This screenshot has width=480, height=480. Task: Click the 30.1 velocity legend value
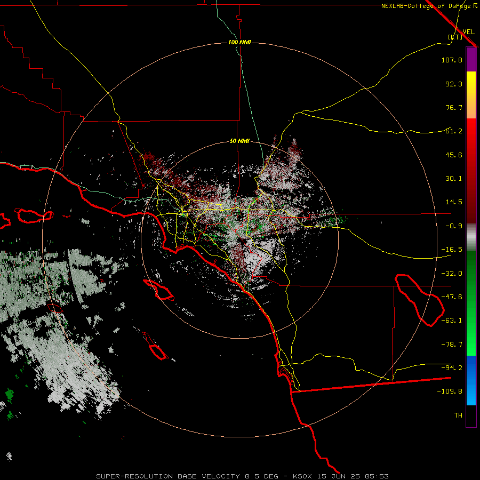pos(454,179)
